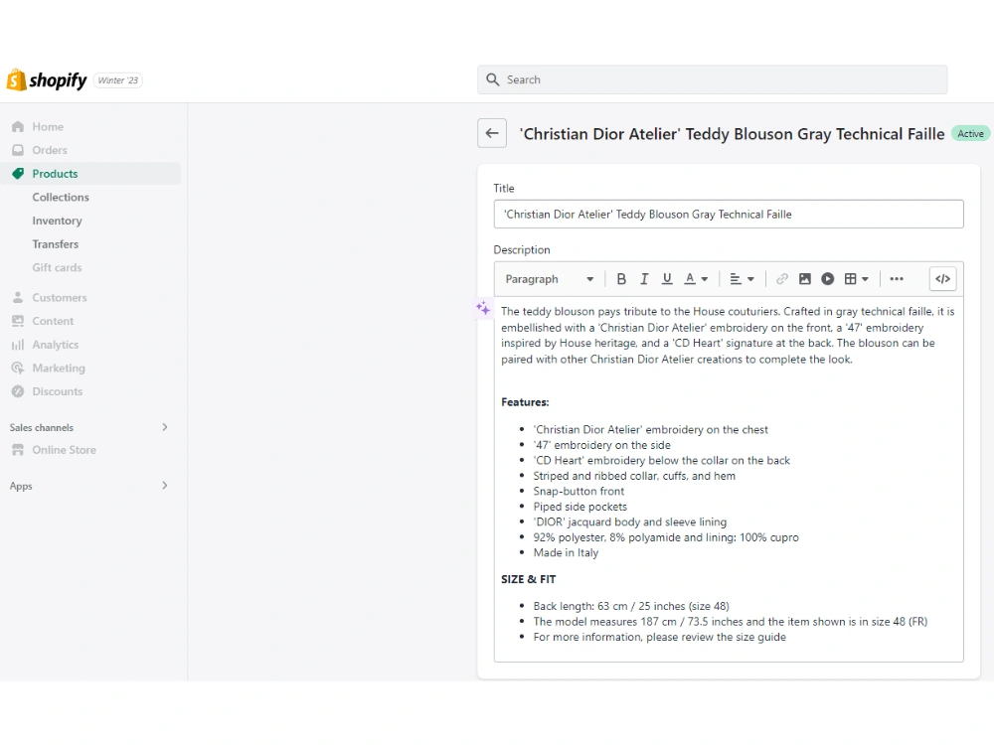Insert a video into the description

coord(827,279)
